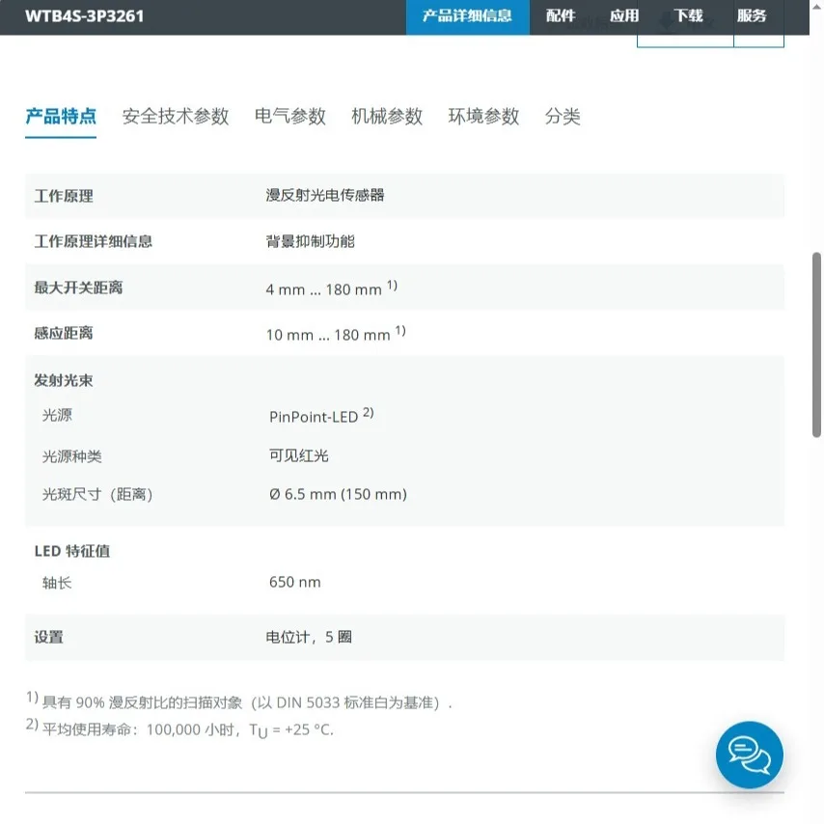Click the 轴长 row label
This screenshot has width=824, height=824.
pyautogui.click(x=57, y=583)
